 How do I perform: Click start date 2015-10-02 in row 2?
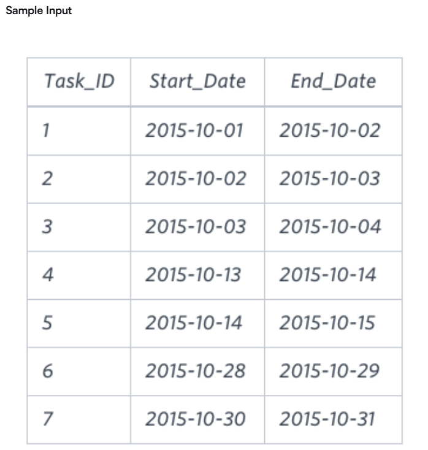pyautogui.click(x=196, y=178)
